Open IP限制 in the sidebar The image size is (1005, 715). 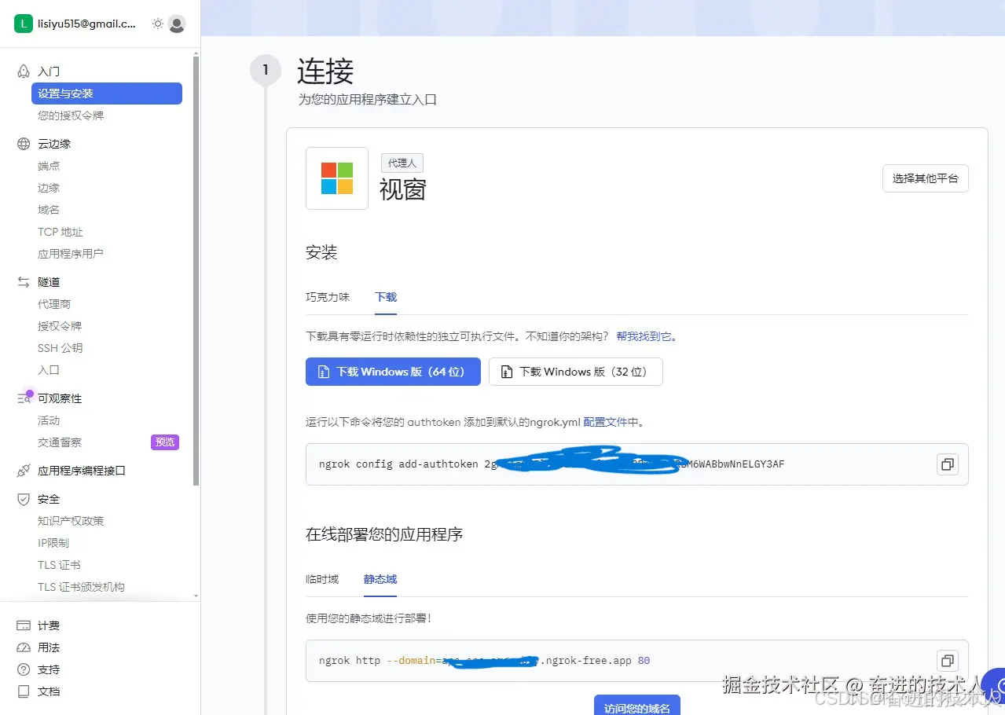tap(53, 543)
